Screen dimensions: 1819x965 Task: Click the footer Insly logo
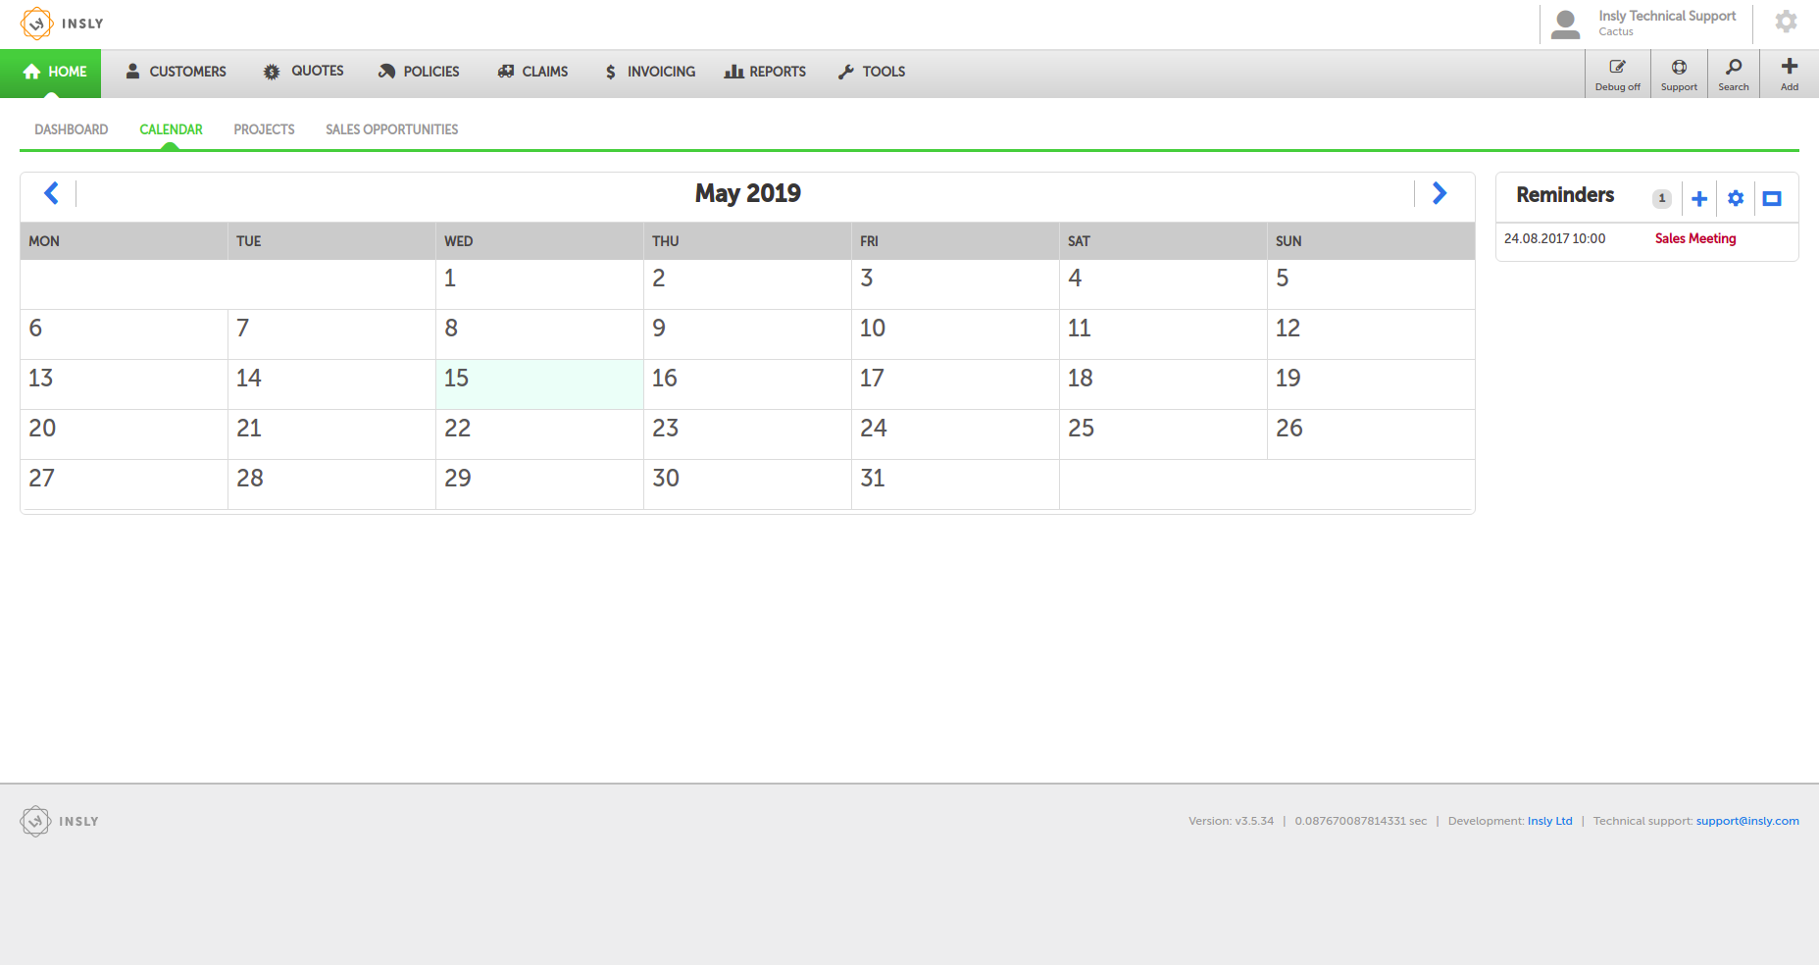[x=60, y=821]
